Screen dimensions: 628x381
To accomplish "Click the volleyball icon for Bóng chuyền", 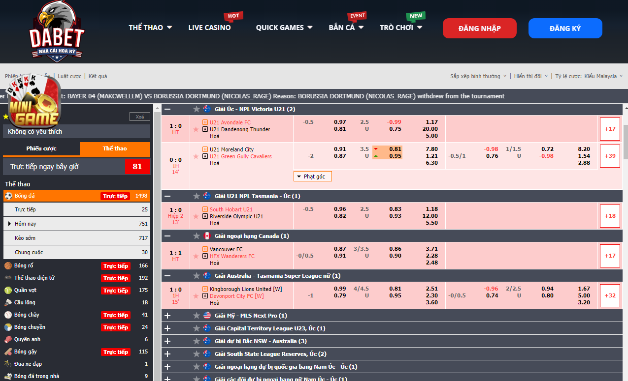I will coord(8,327).
